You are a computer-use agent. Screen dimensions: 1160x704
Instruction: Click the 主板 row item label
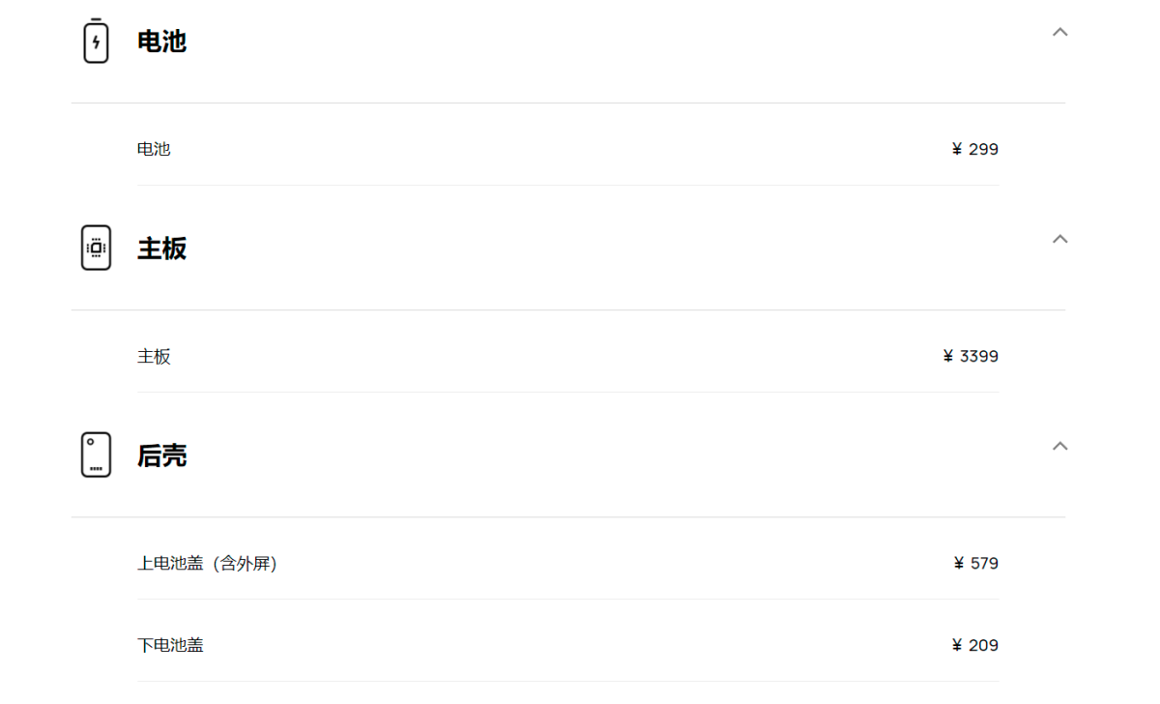(x=154, y=356)
